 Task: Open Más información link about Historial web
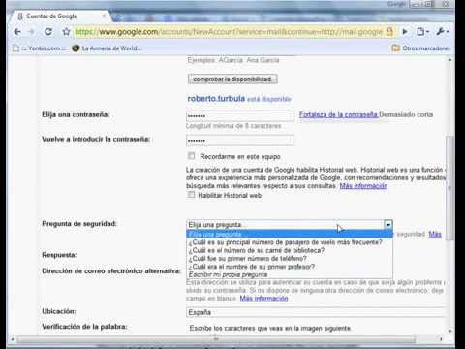[x=363, y=186]
